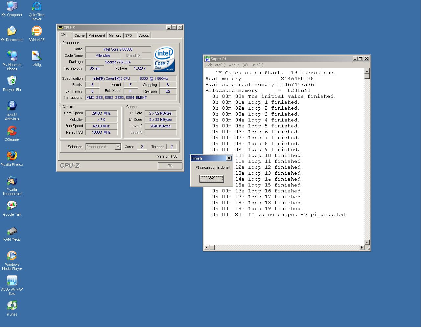Image resolution: width=422 pixels, height=328 pixels.
Task: Switch to the About tab in CPU-Z
Action: coord(144,35)
